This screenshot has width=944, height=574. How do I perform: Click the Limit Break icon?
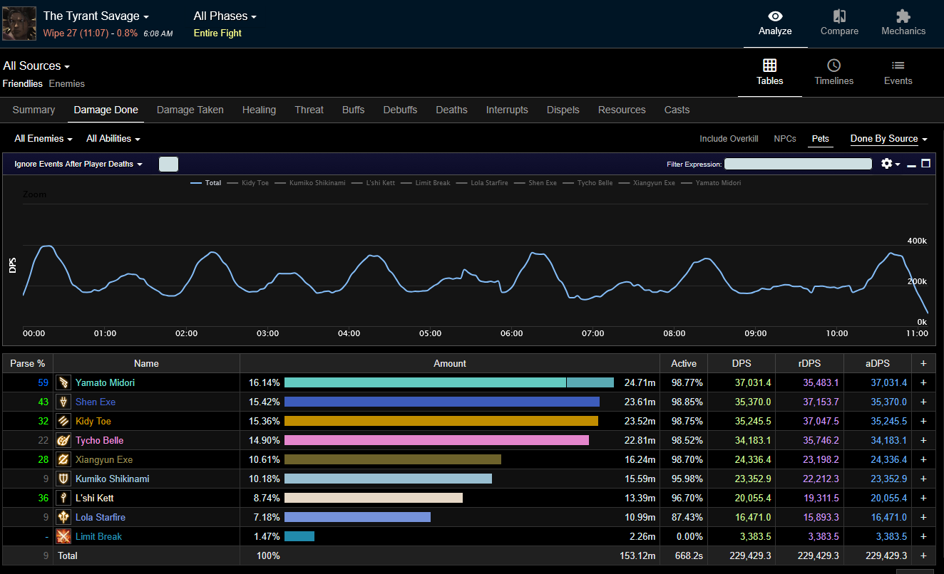click(x=64, y=536)
